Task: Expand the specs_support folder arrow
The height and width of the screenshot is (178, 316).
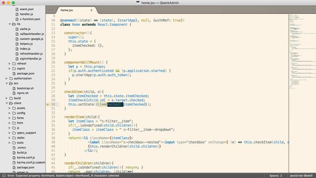Action: click(9, 133)
